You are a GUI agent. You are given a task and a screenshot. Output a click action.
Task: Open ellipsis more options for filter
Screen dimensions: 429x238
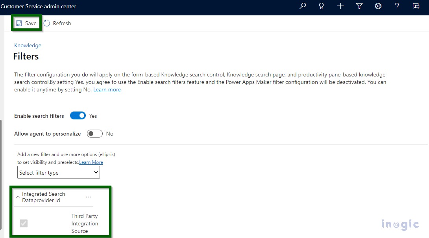[89, 197]
